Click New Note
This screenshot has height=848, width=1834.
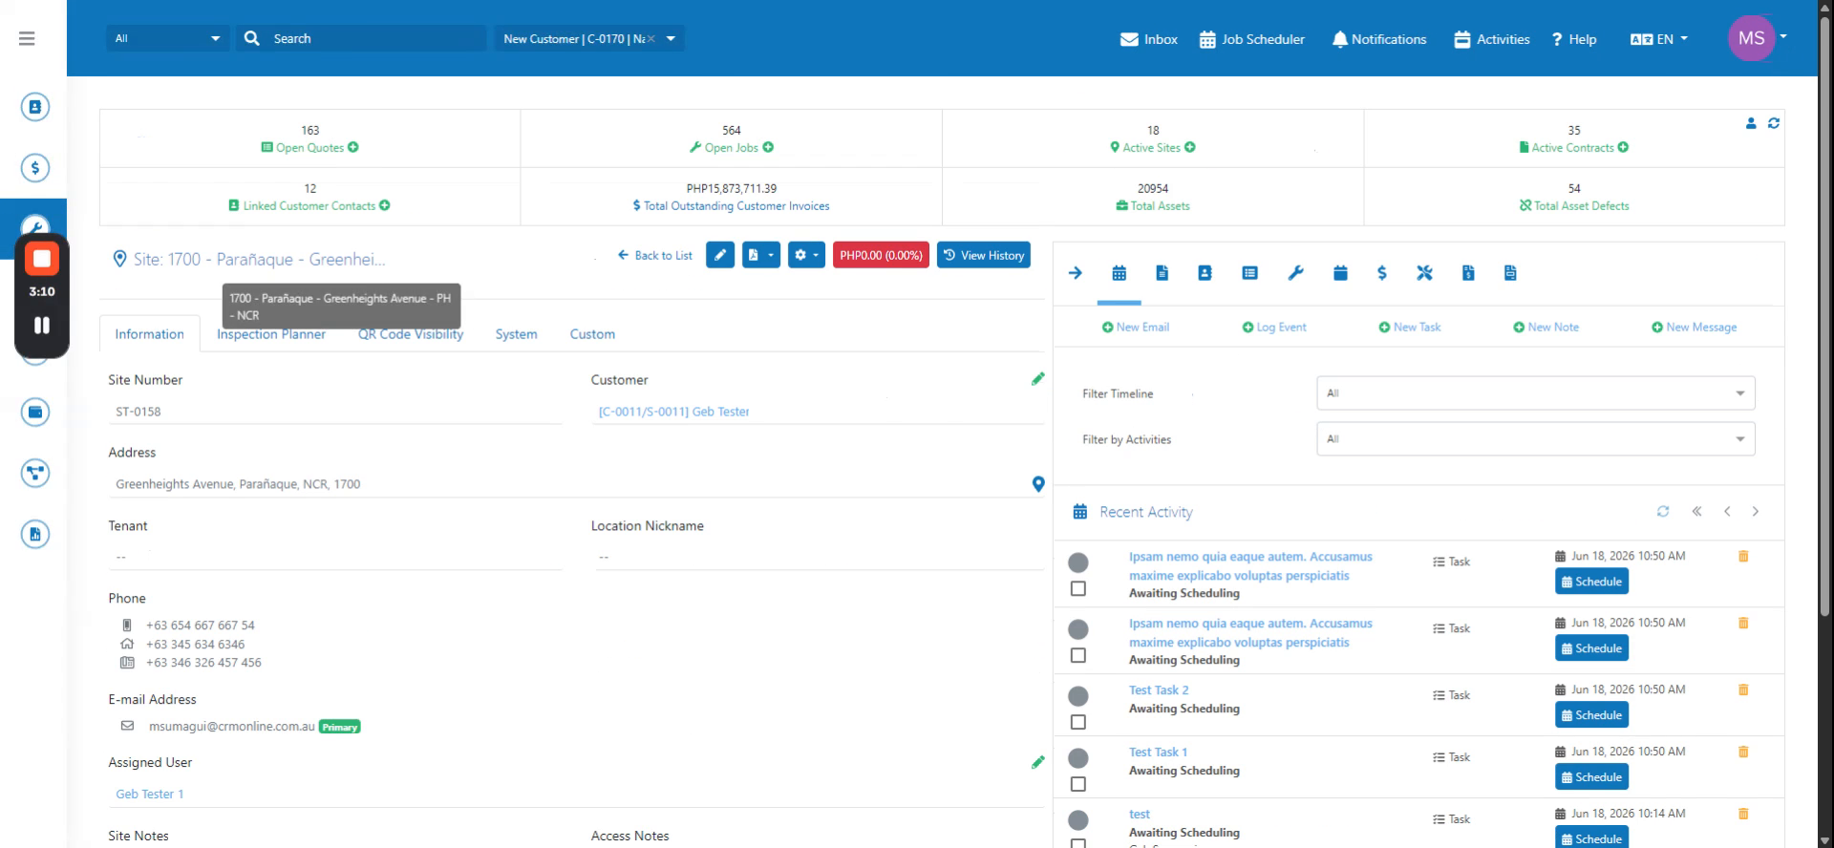(1546, 328)
